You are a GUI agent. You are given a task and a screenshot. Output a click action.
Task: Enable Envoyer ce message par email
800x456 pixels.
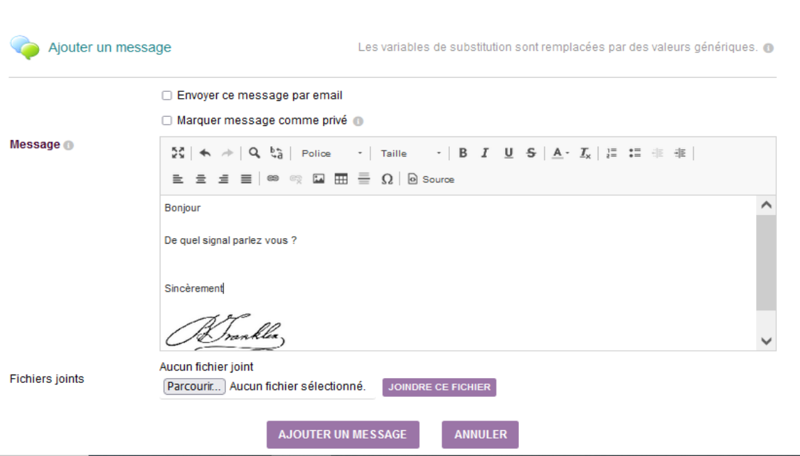click(x=167, y=96)
